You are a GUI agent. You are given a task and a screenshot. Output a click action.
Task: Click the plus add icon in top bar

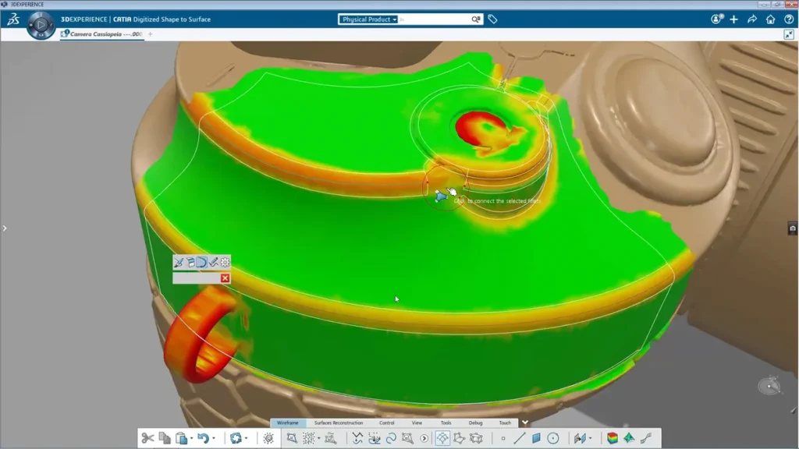pos(733,19)
